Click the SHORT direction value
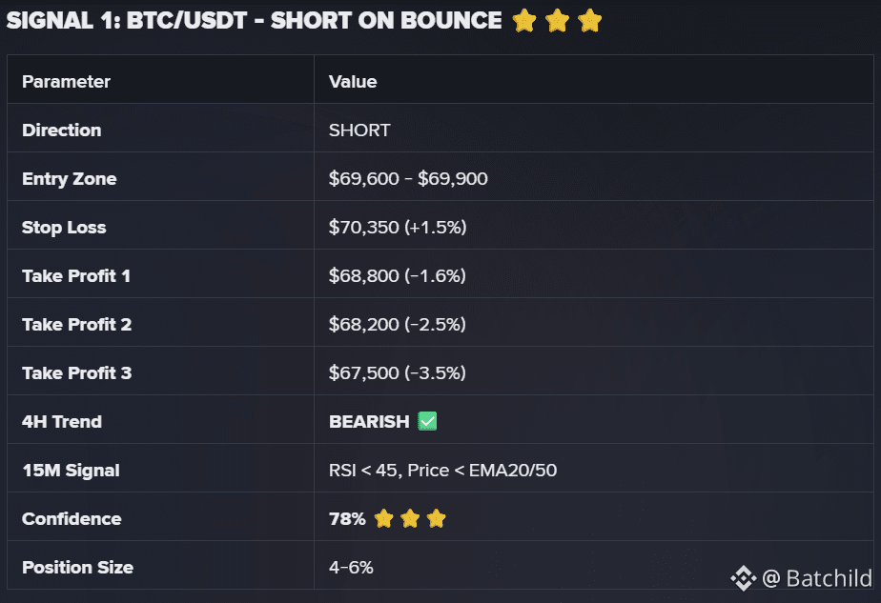The image size is (881, 603). click(359, 131)
